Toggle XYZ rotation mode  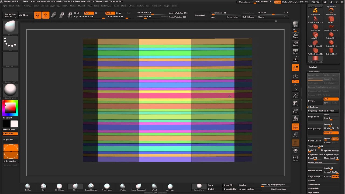(295, 81)
